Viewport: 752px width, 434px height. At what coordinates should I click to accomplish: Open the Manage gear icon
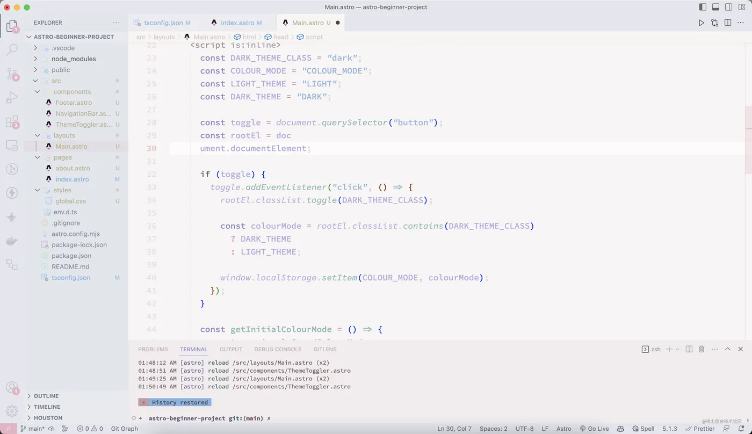pyautogui.click(x=11, y=412)
